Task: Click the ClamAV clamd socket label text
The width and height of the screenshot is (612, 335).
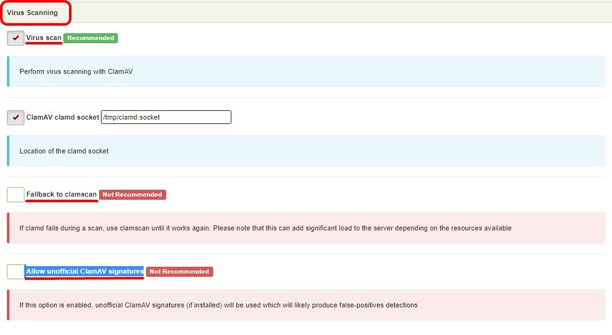Action: click(63, 117)
